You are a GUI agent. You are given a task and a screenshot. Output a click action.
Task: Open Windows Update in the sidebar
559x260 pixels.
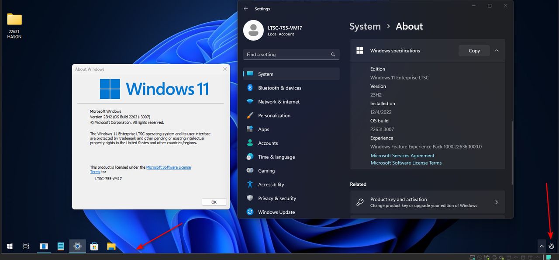291,212
